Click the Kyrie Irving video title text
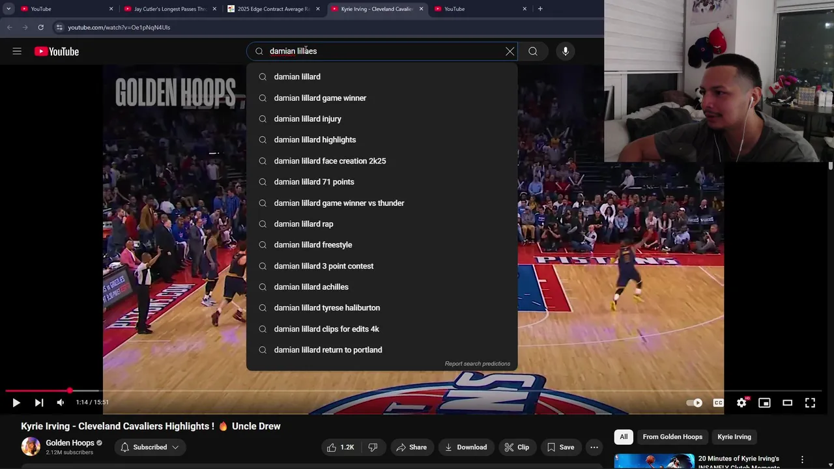Viewport: 834px width, 469px height. (151, 427)
